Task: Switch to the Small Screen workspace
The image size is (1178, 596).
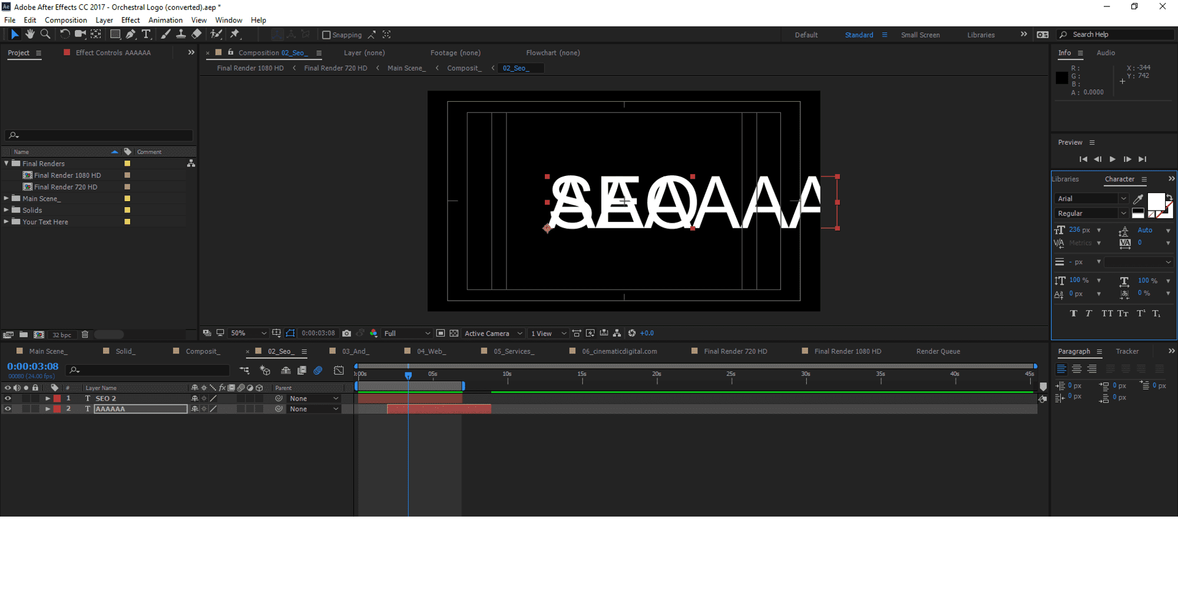Action: (x=920, y=35)
